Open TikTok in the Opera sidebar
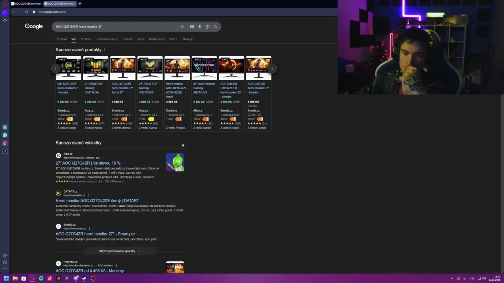The image size is (504, 283). click(x=5, y=151)
